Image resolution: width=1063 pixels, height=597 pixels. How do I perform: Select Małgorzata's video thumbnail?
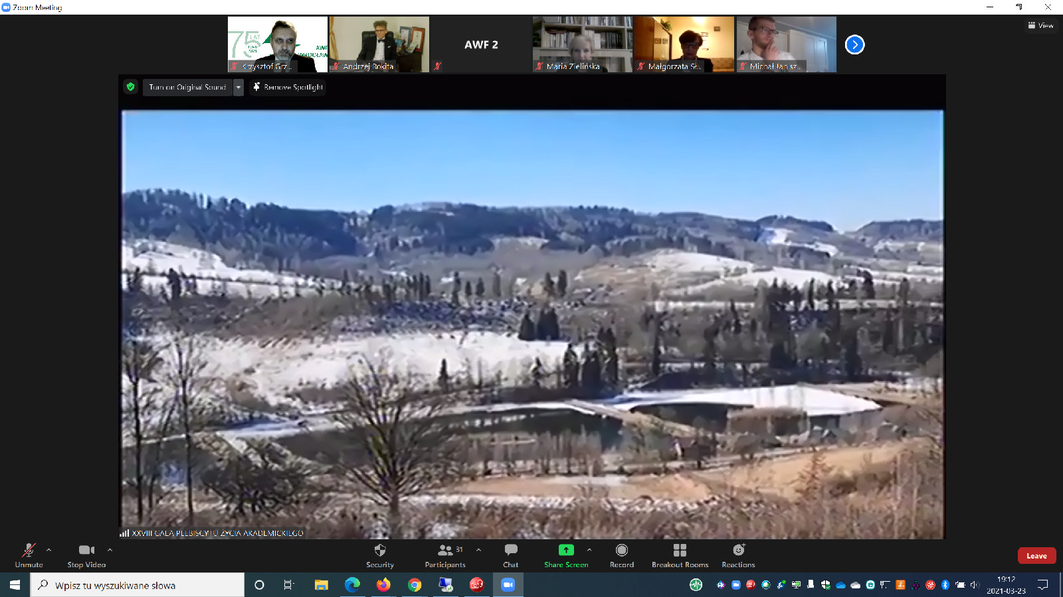click(x=684, y=44)
